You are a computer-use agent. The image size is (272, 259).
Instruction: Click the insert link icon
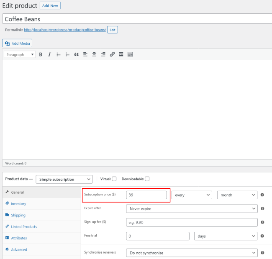point(112,54)
